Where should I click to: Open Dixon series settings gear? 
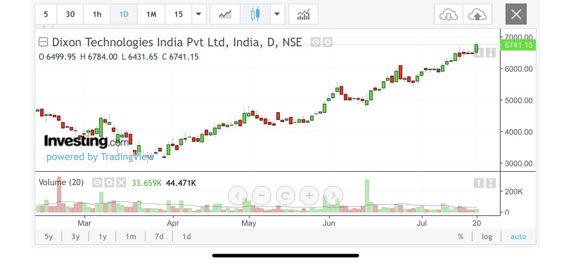tap(327, 42)
